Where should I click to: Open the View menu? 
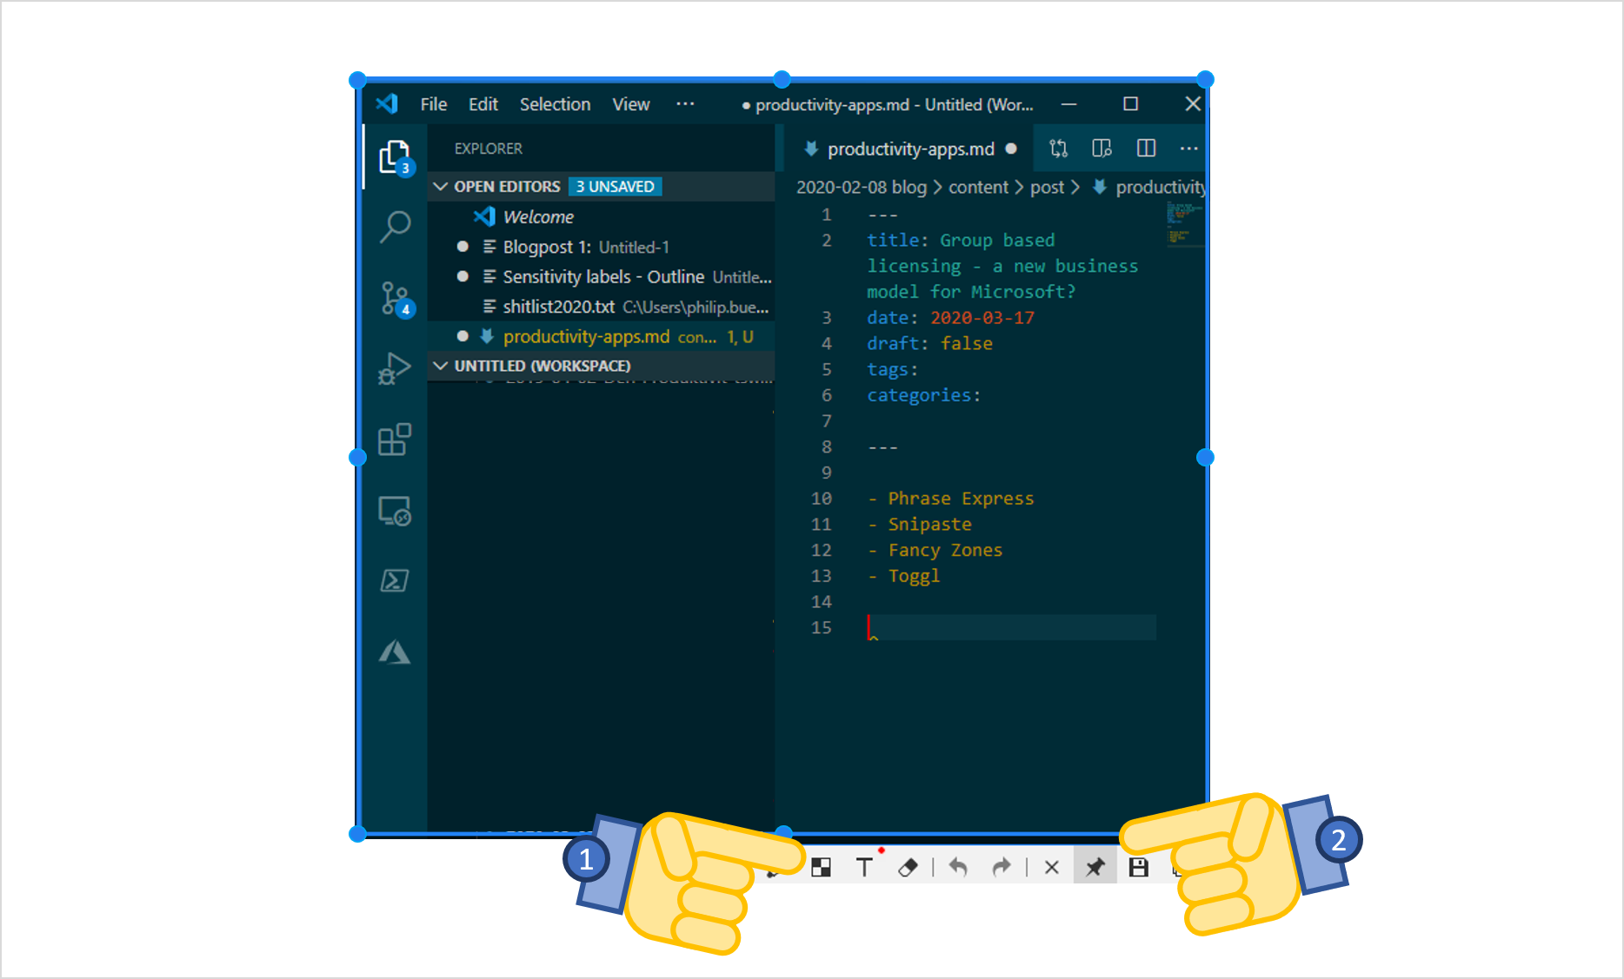630,104
